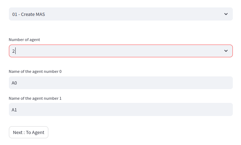Click the "Name of the agent number 1" label
The image size is (241, 145).
tap(35, 98)
